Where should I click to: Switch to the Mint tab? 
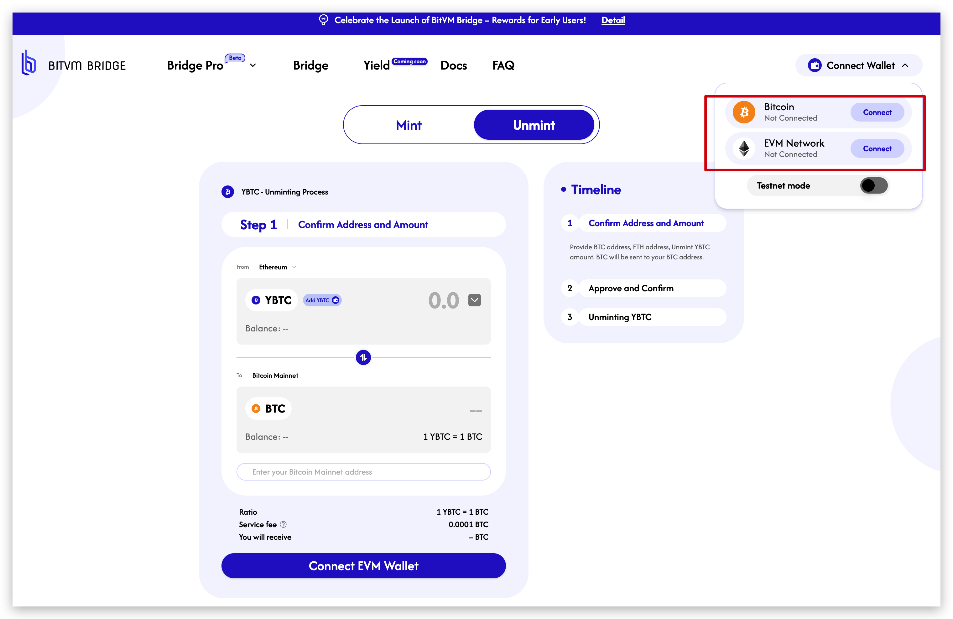(x=409, y=125)
